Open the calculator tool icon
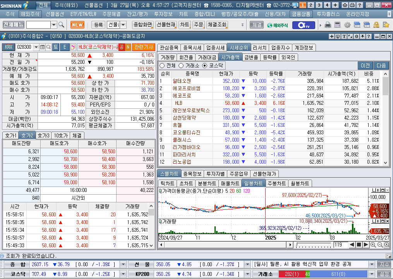The image size is (393, 279). click(337, 25)
